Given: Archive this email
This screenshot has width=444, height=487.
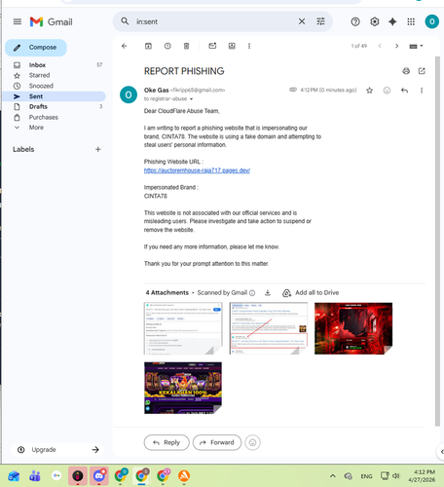Looking at the screenshot, I should [148, 46].
